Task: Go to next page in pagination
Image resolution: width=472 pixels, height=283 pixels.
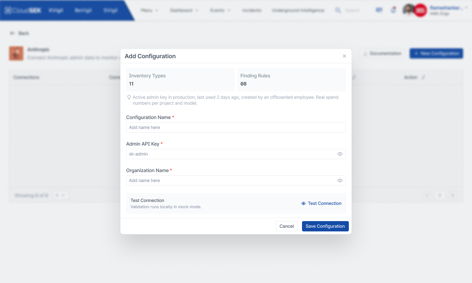Action: [x=452, y=195]
